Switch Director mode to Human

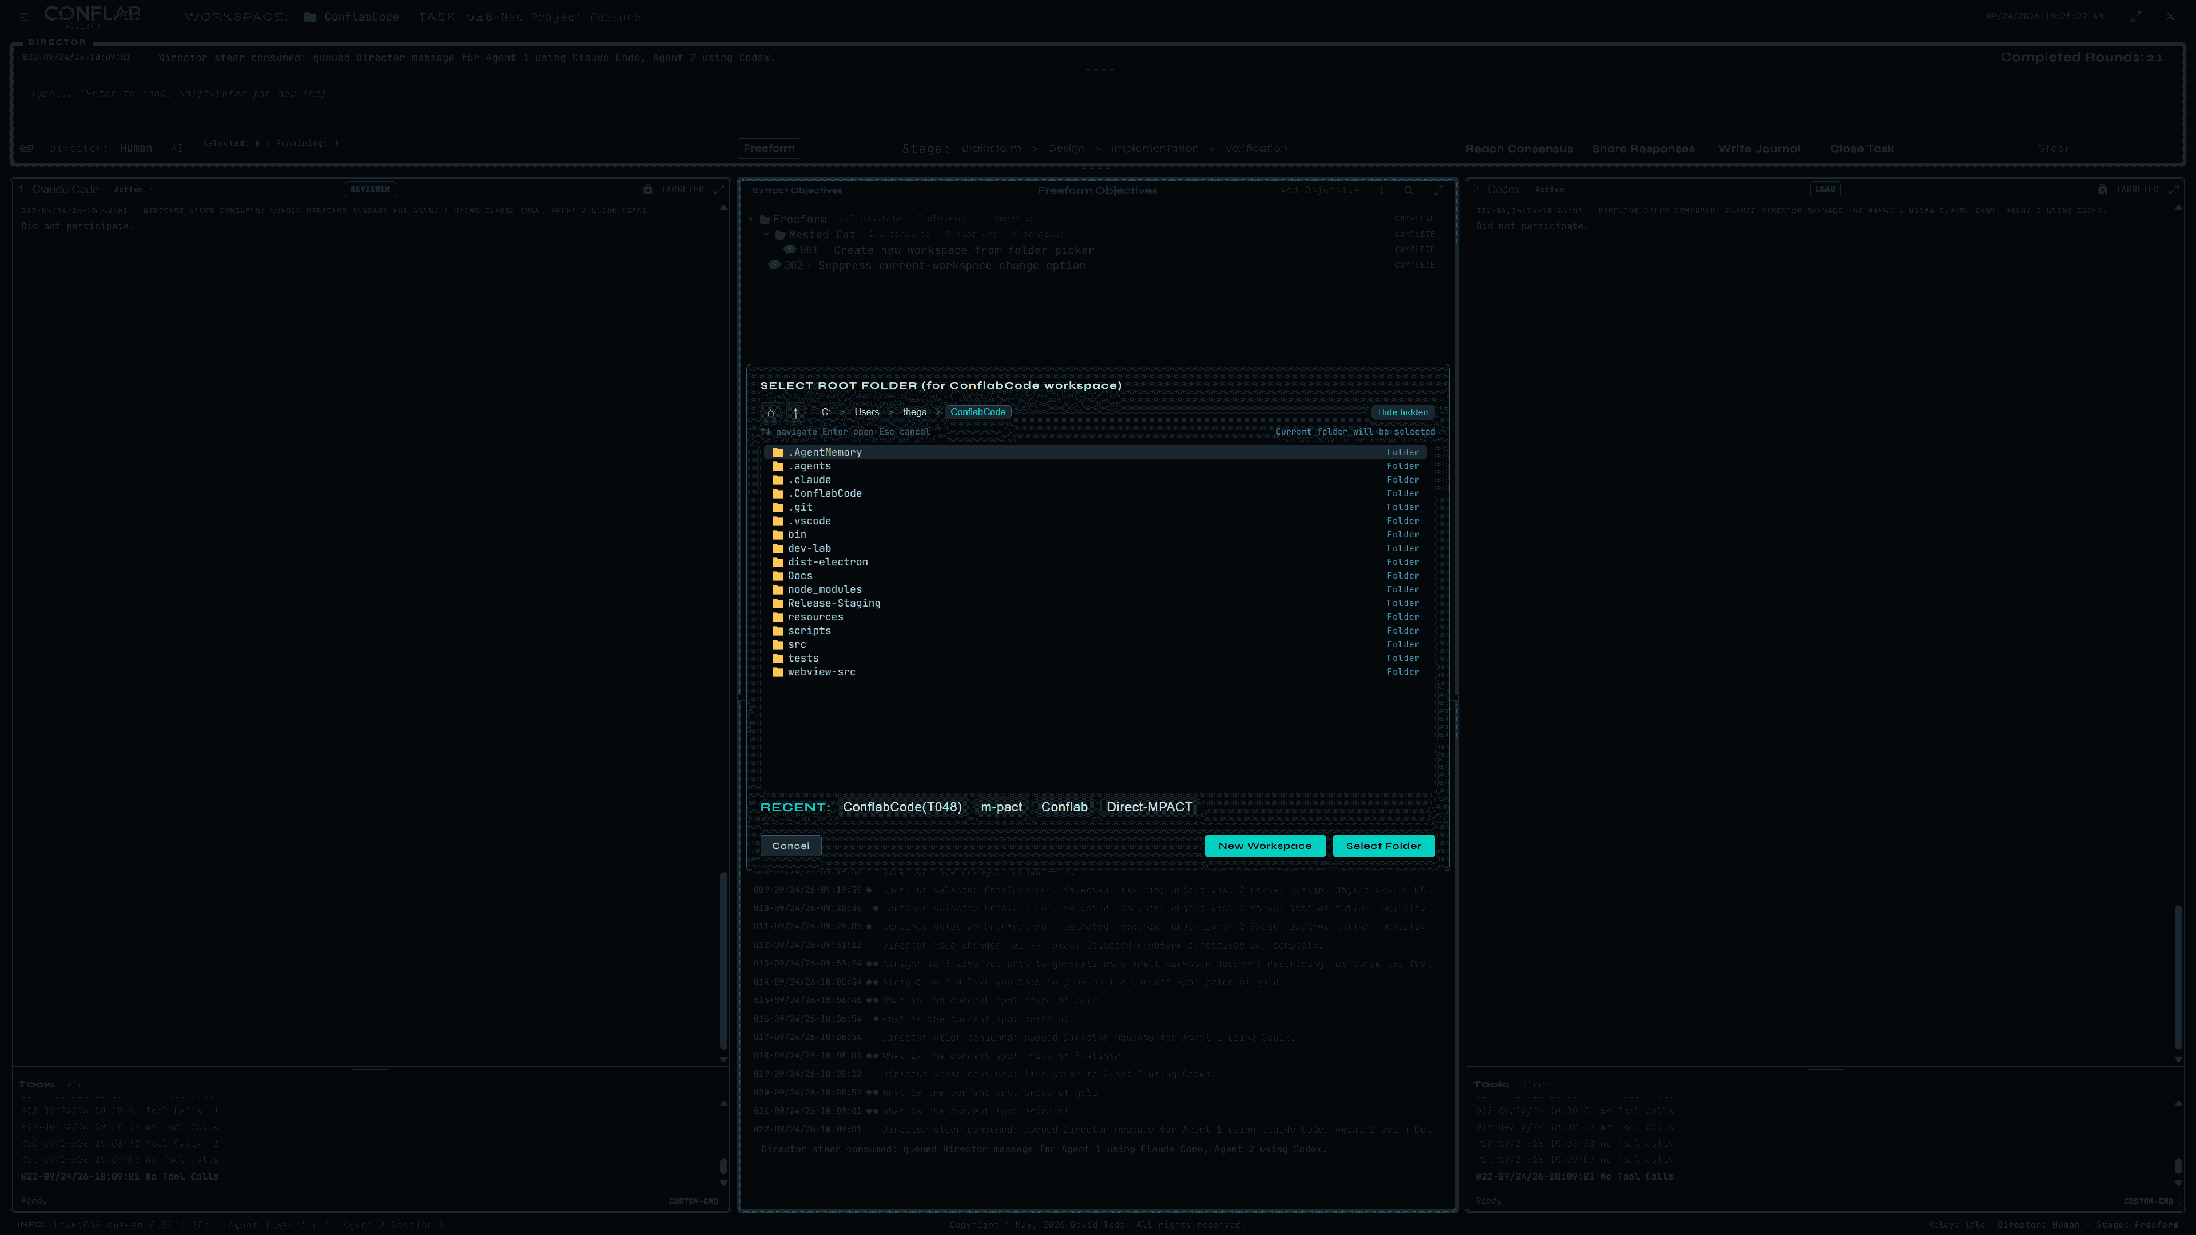coord(136,148)
